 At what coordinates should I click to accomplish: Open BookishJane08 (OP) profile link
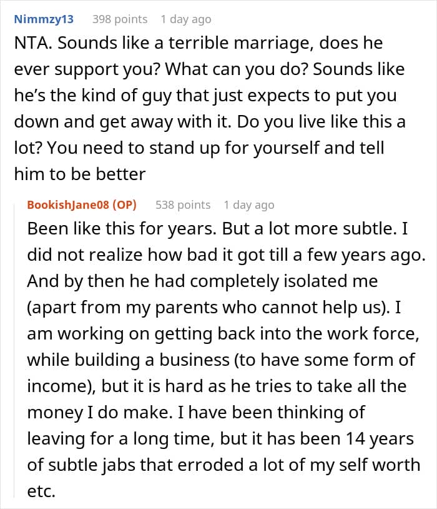82,205
